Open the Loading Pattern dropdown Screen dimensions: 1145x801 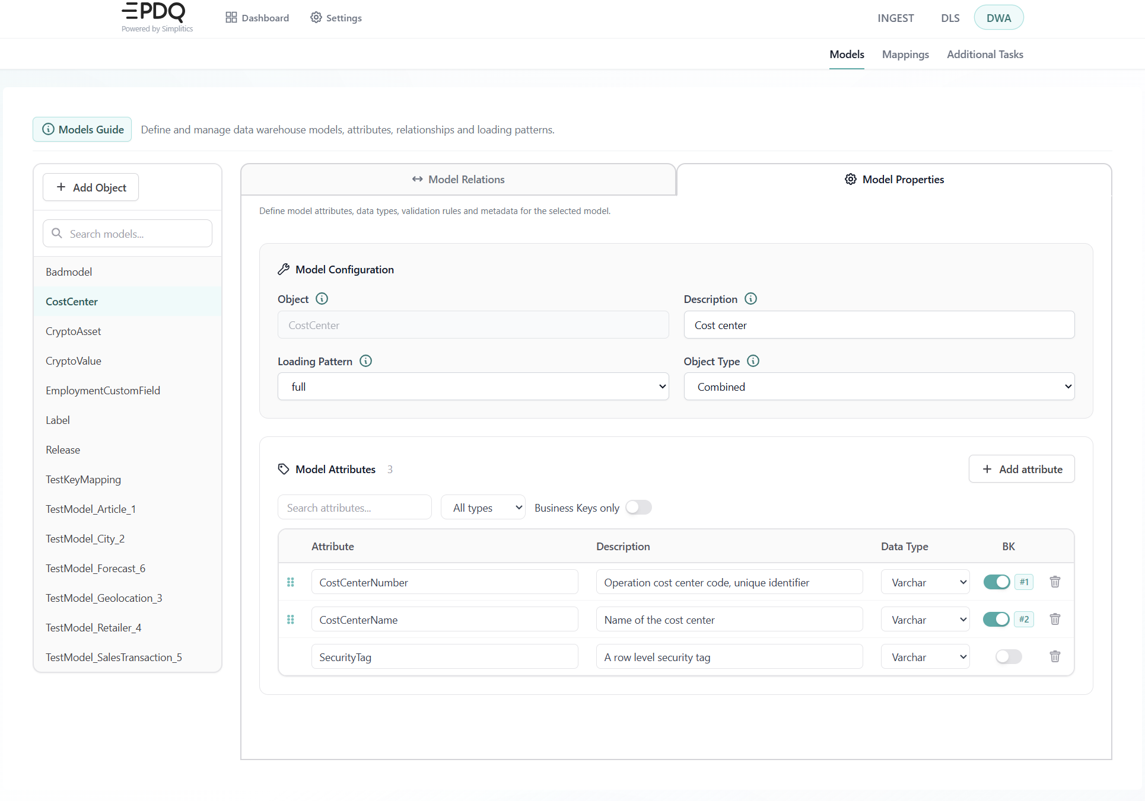point(473,387)
